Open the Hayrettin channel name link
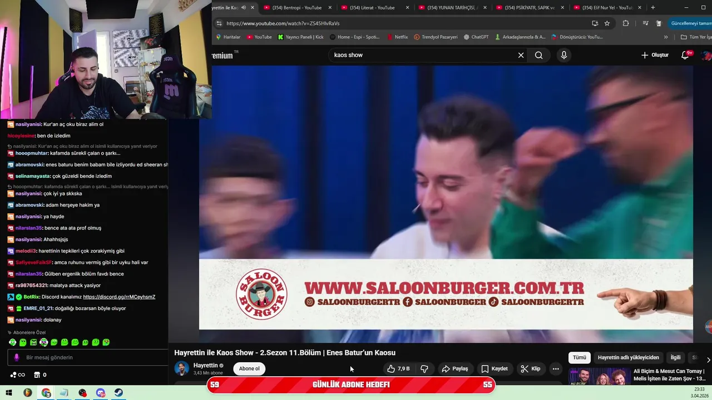712x400 pixels. (x=205, y=366)
